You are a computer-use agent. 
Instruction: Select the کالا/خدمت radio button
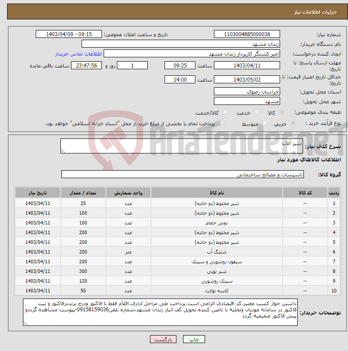pos(225,112)
